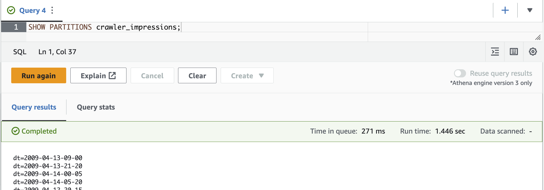Image resolution: width=544 pixels, height=190 pixels.
Task: Select the Query results tab
Action: (x=34, y=107)
